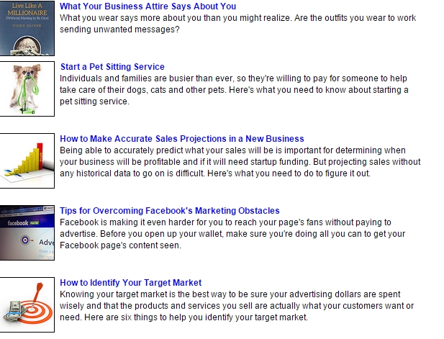Go to "How to Identify Your Target Market"

point(130,283)
